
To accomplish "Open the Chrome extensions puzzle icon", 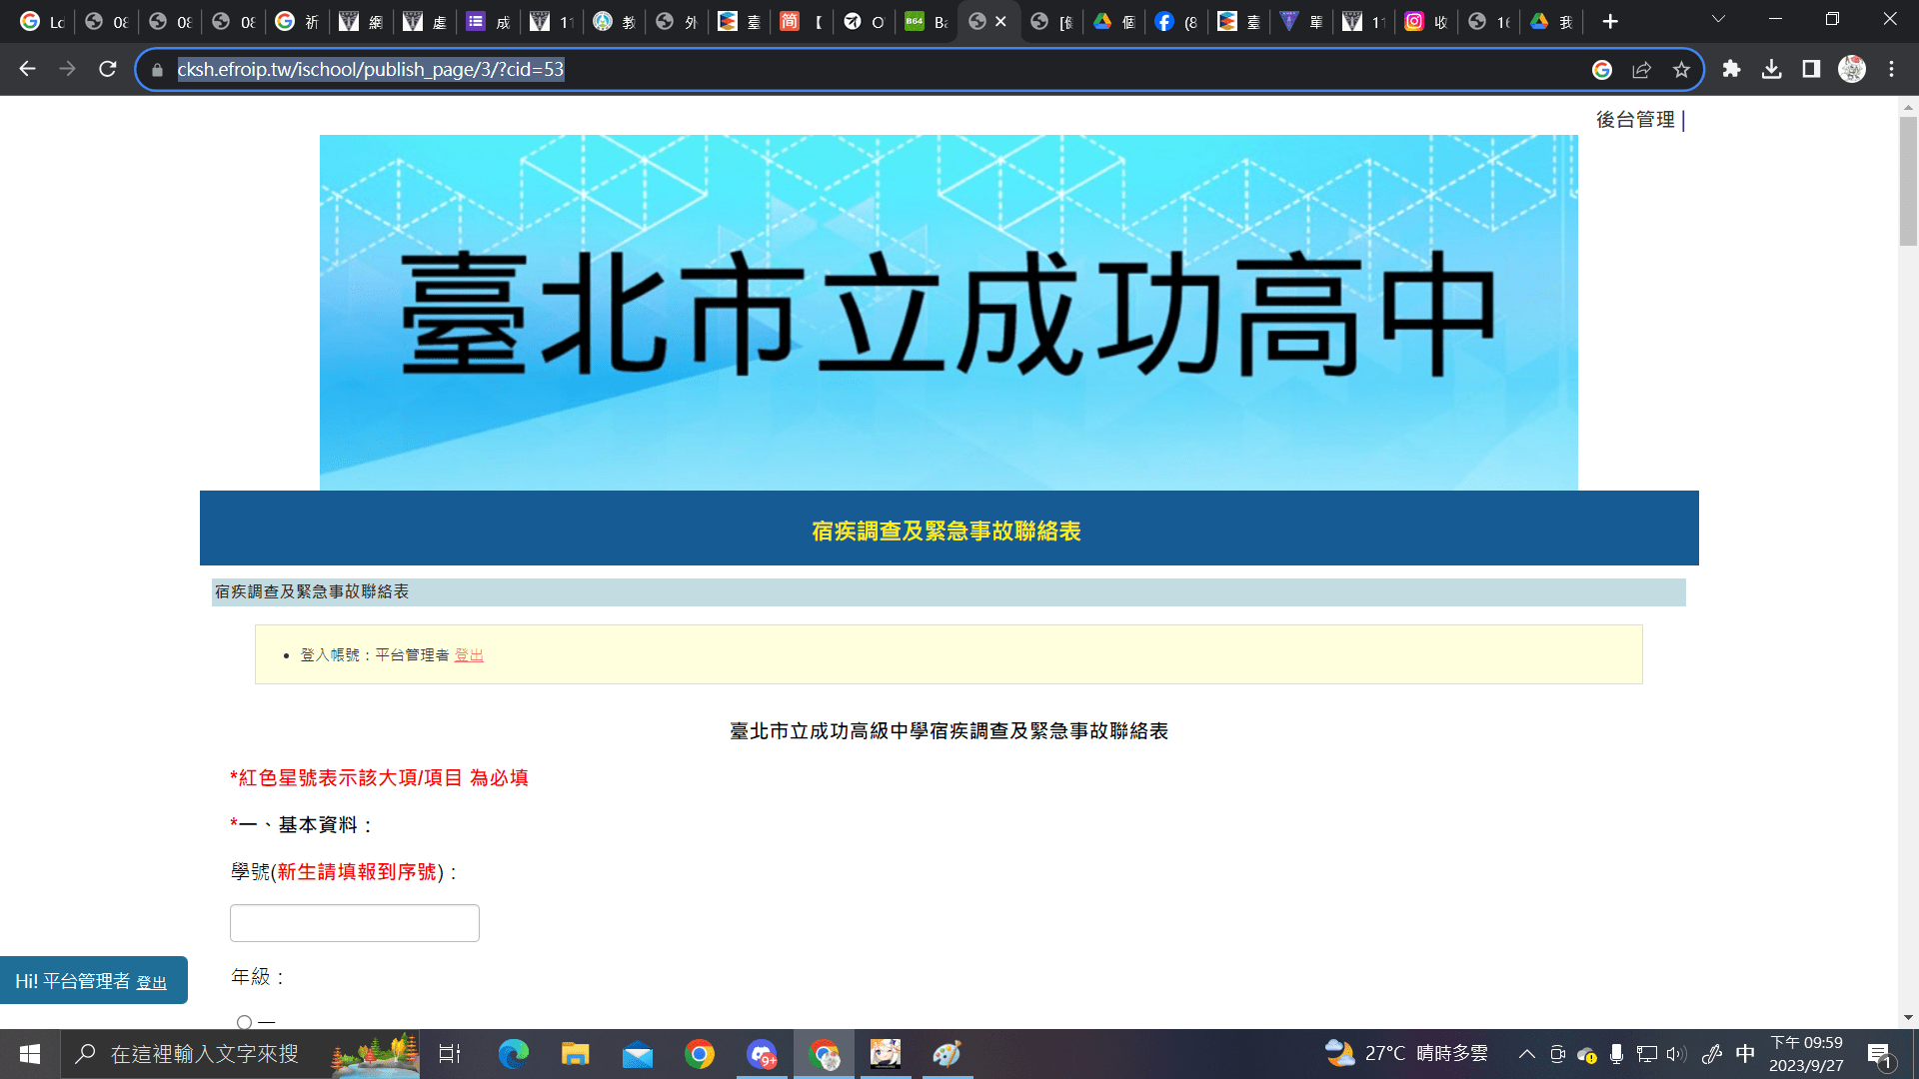I will pos(1731,69).
